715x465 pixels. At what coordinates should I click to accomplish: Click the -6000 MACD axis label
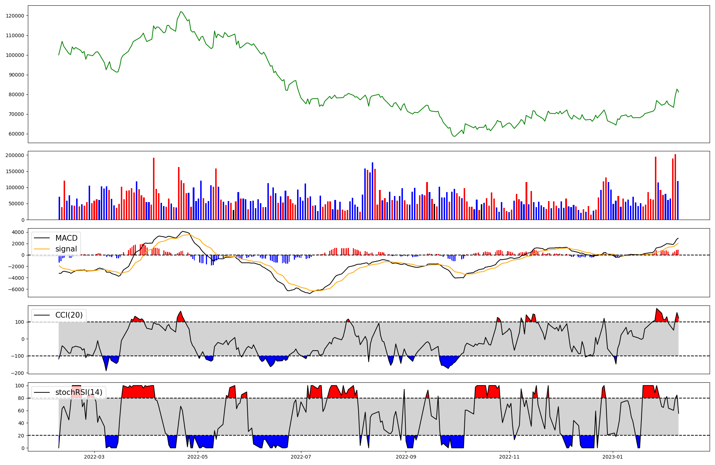(17, 289)
